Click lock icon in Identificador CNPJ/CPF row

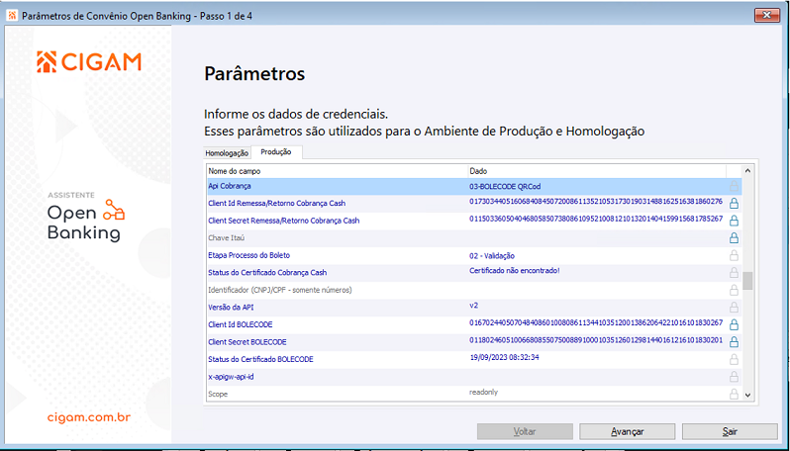tap(735, 290)
